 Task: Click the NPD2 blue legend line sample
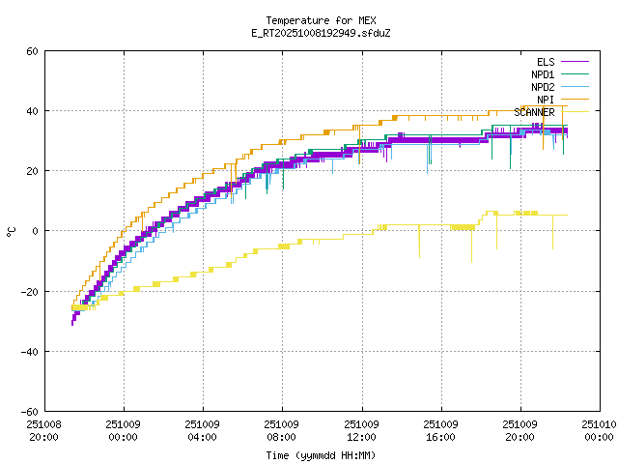(x=576, y=87)
